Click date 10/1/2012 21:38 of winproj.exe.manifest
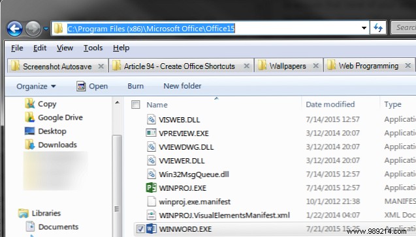 click(x=332, y=202)
